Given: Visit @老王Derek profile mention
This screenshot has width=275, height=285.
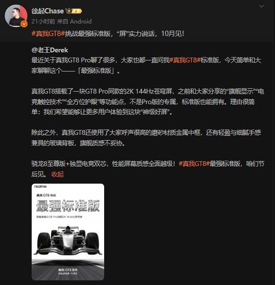Looking at the screenshot, I should tap(50, 50).
